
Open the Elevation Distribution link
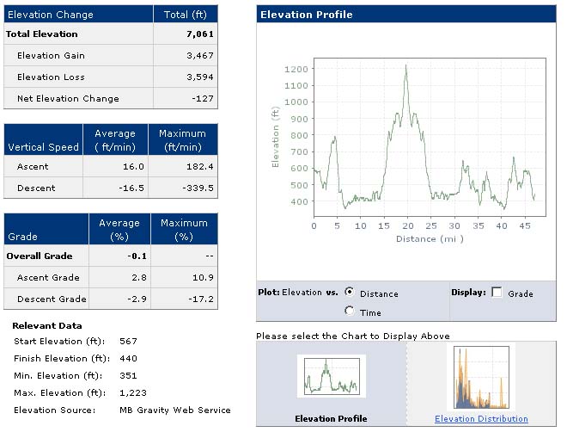coord(481,419)
